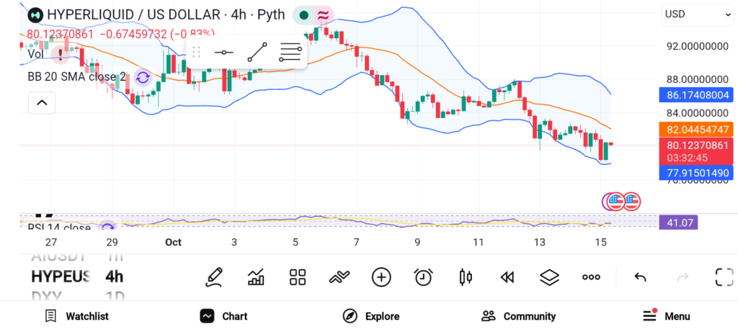The height and width of the screenshot is (332, 738).
Task: Click the BB indicator refresh icon
Action: pos(143,77)
